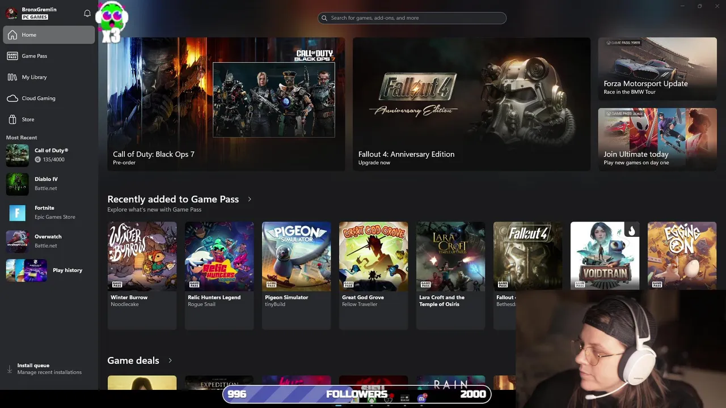Open the Game Pass section
This screenshot has height=408, width=726.
click(x=49, y=56)
